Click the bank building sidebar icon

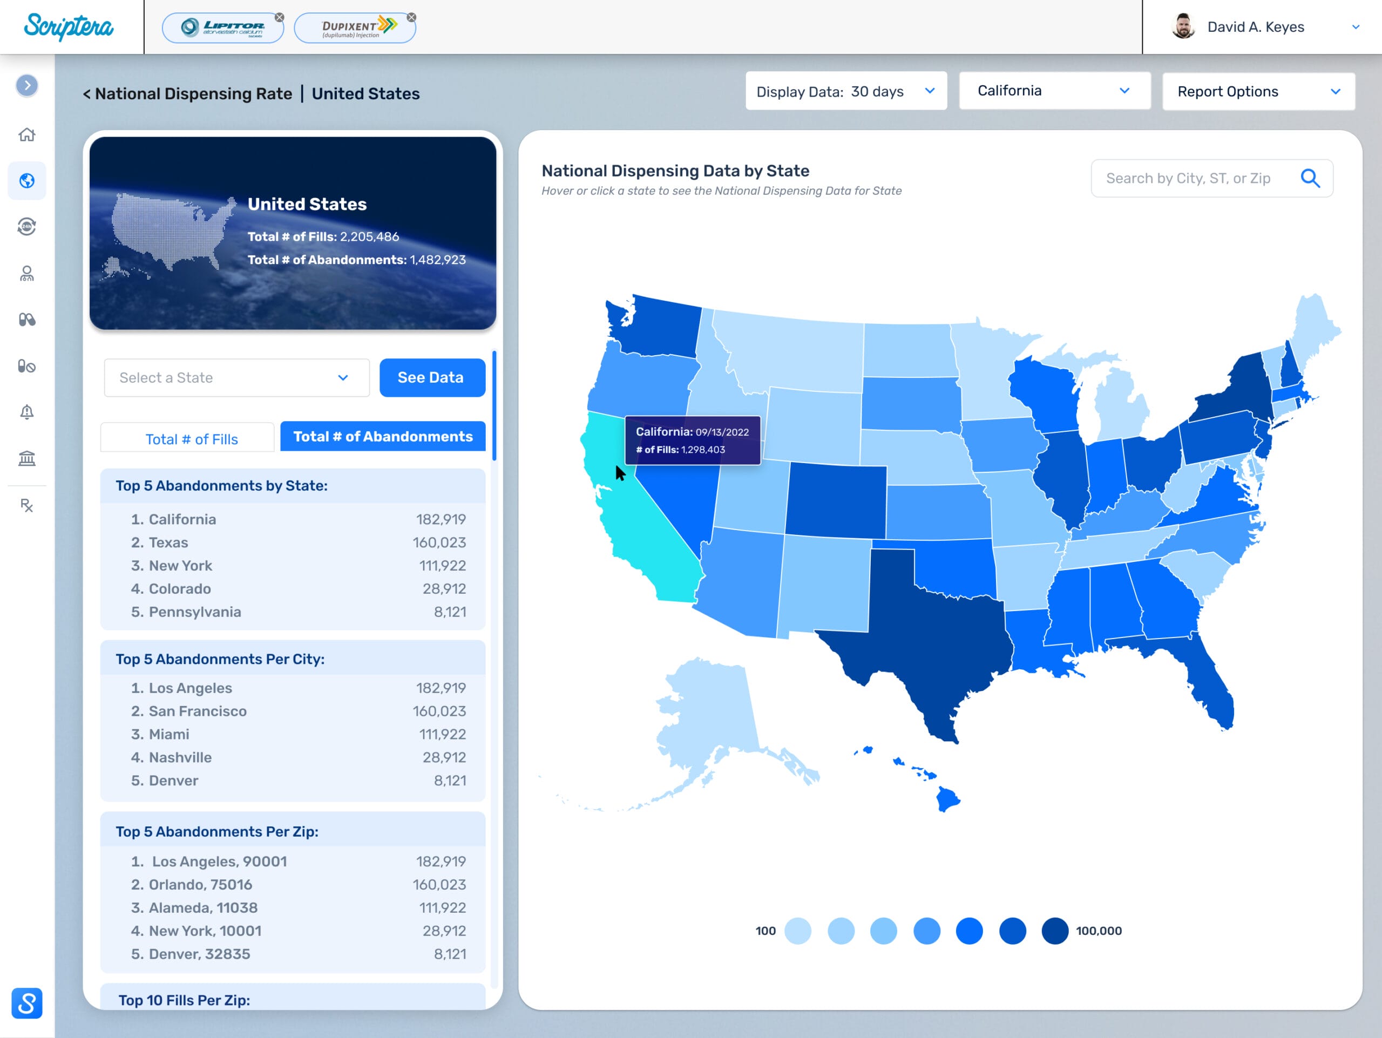coord(27,458)
